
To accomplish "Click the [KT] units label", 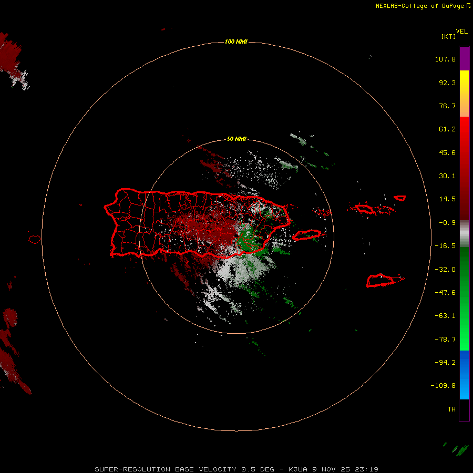I will [x=448, y=36].
